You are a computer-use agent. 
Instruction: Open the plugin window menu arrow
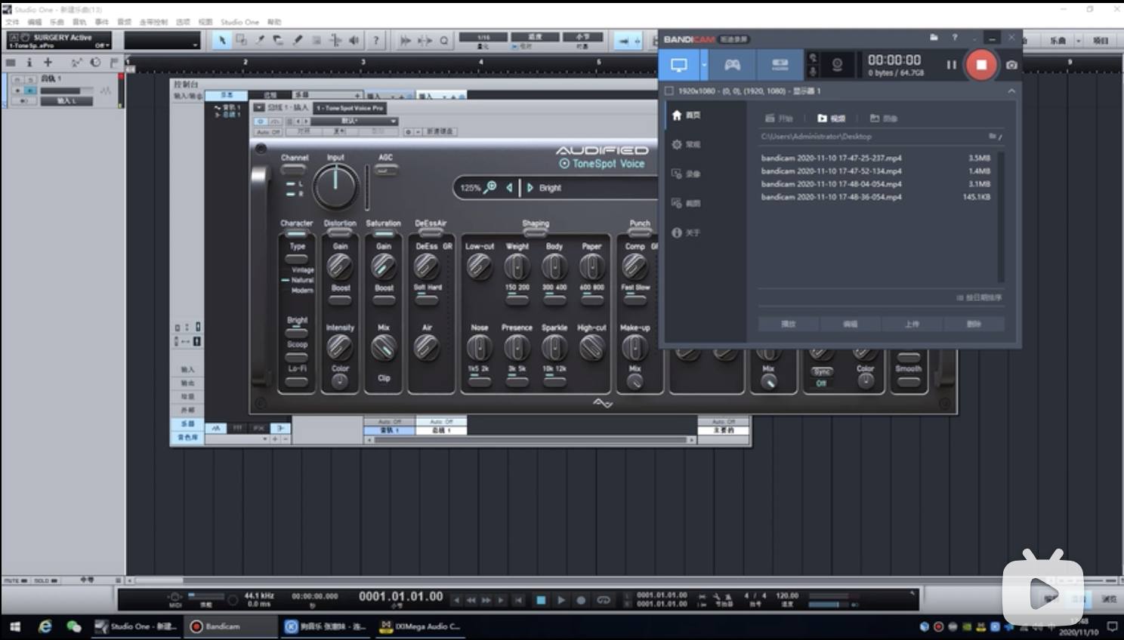(259, 107)
